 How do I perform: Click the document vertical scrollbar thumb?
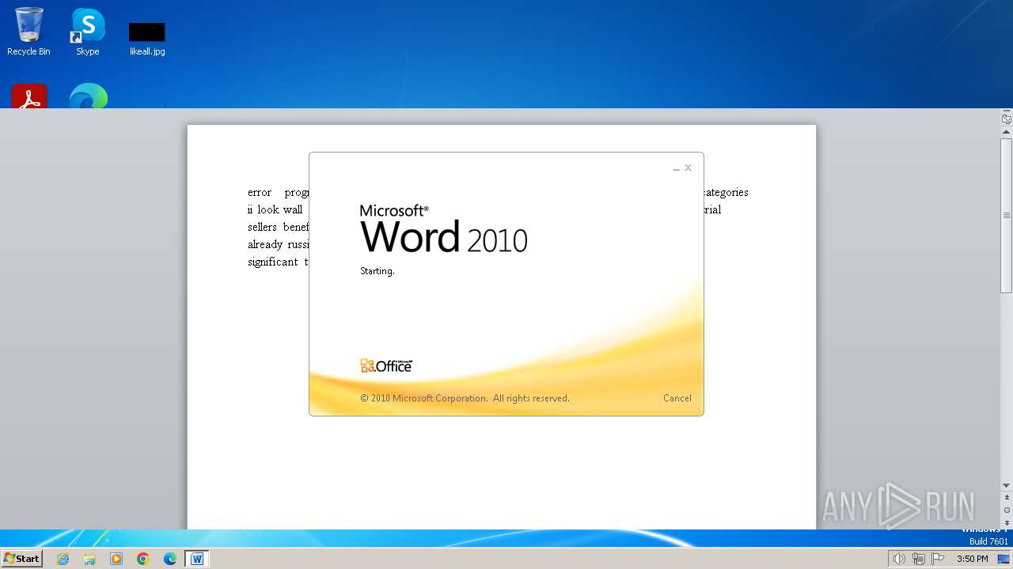point(1007,215)
